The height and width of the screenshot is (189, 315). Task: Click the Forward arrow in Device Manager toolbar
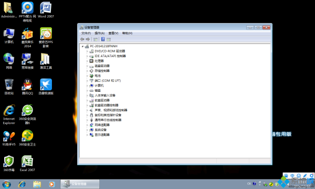[x=88, y=39]
